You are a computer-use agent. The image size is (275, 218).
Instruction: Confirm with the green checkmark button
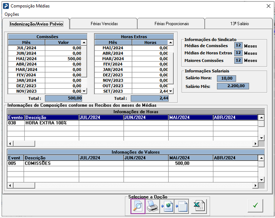pos(255,206)
